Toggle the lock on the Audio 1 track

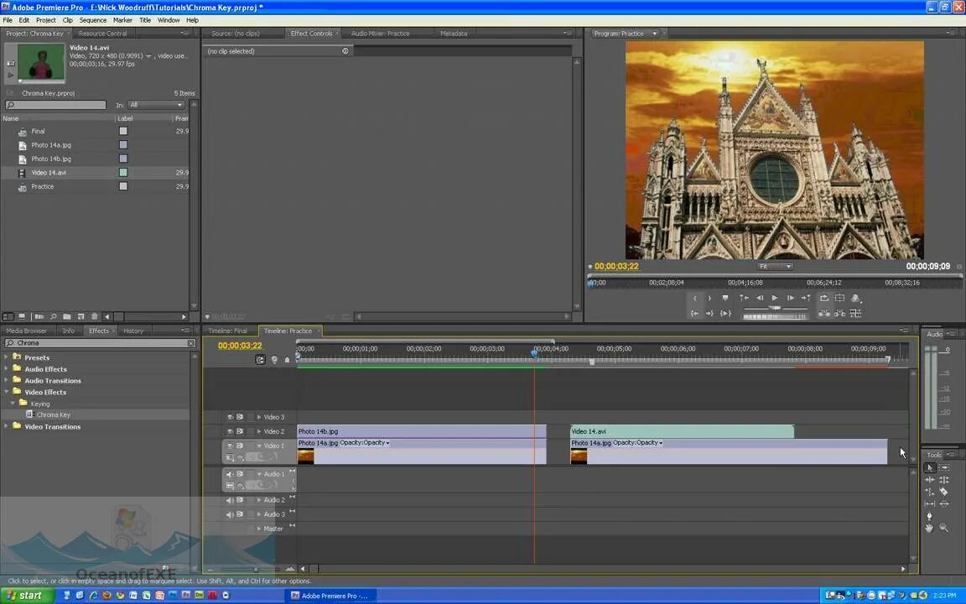tap(240, 474)
